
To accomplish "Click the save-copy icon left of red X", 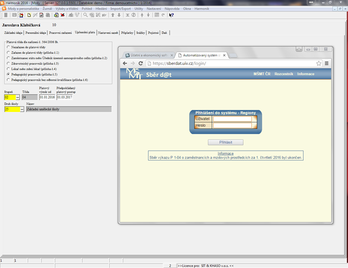I will tap(57, 15).
